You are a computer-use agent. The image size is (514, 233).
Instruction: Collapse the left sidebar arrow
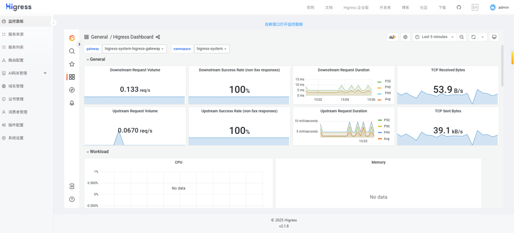point(54,23)
